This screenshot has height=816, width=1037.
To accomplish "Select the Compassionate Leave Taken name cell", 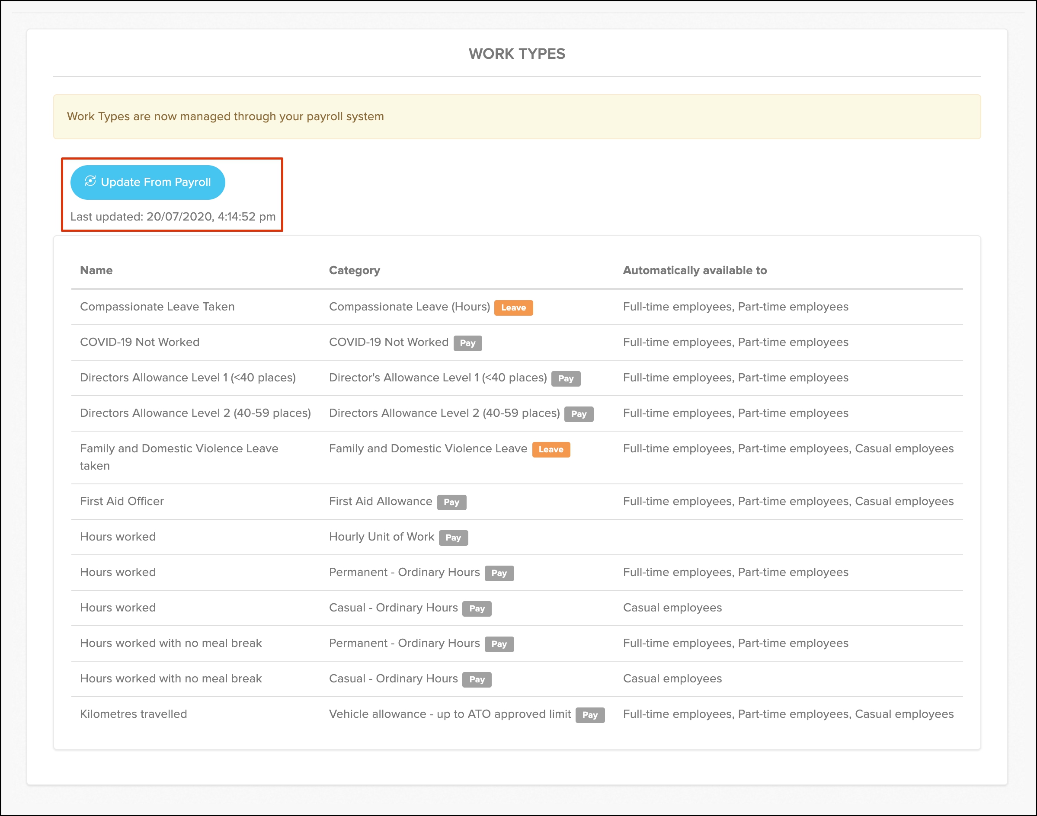I will pos(157,307).
